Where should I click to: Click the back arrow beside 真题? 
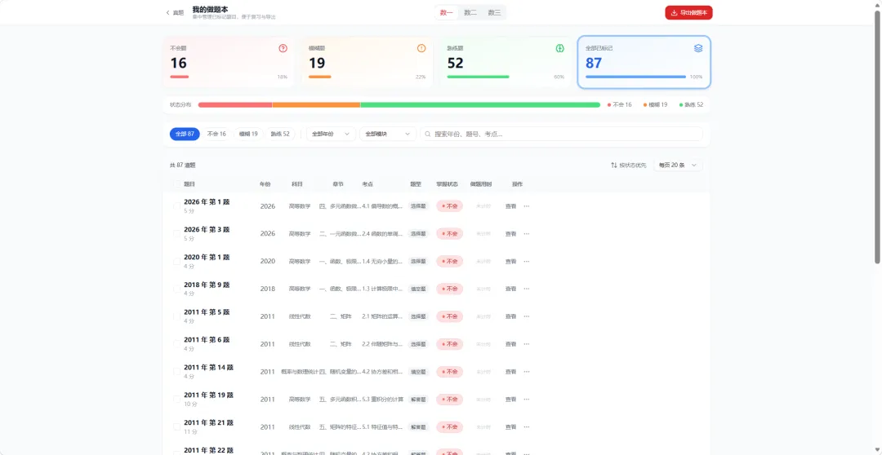[167, 12]
